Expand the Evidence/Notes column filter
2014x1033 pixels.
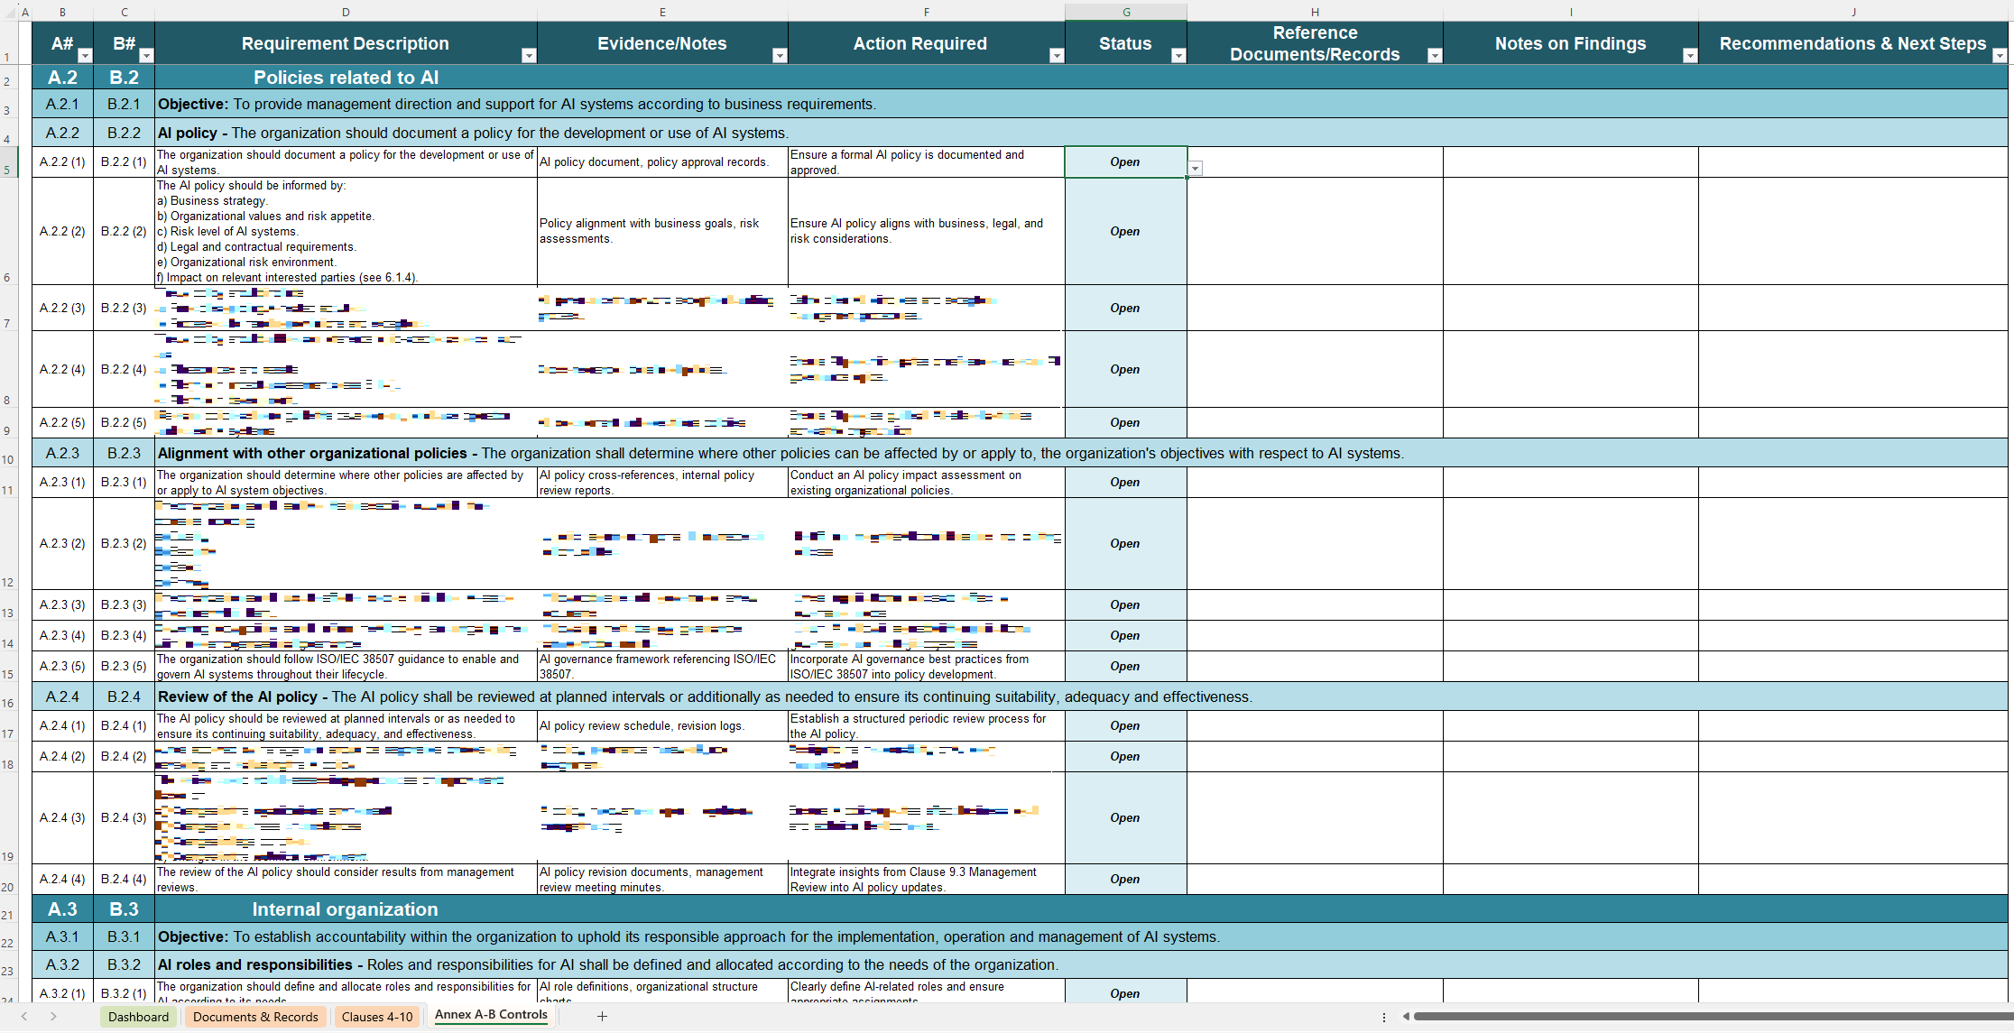tap(780, 56)
